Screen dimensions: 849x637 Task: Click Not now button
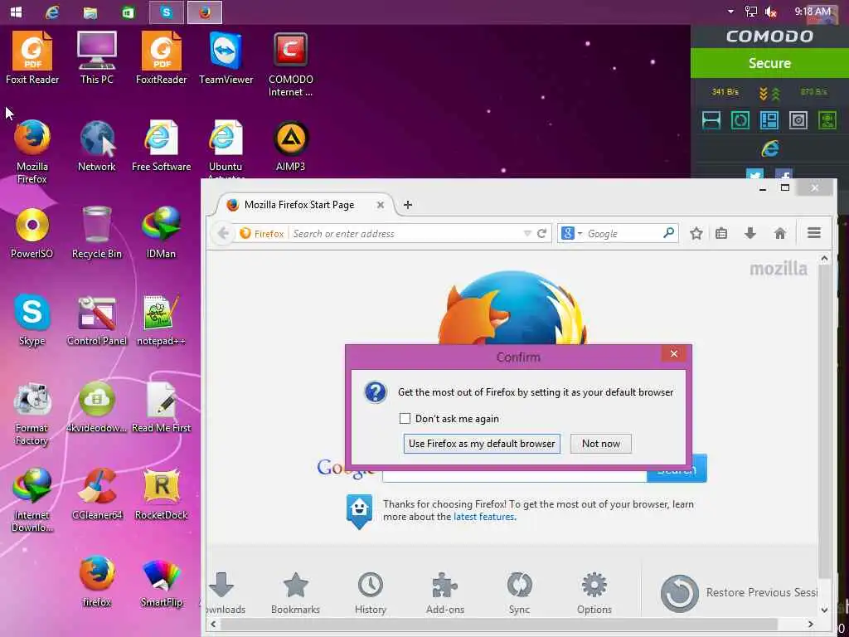(601, 444)
